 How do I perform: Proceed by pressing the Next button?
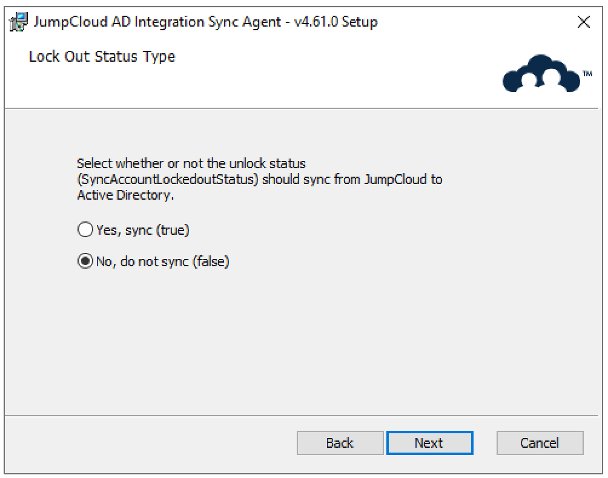[x=429, y=443]
